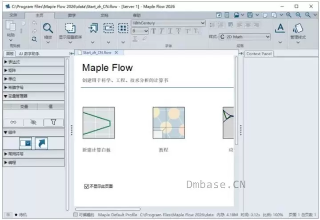
Task: Click the find/replace magnifier with arrows icon
Action: [x=34, y=39]
